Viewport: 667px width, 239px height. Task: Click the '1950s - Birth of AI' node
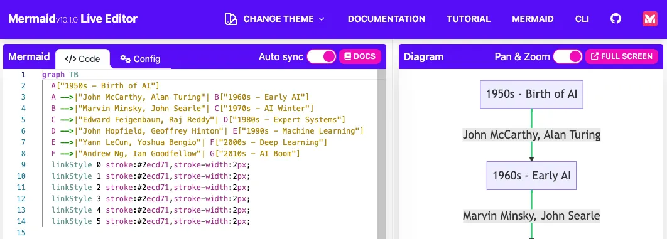pos(531,94)
